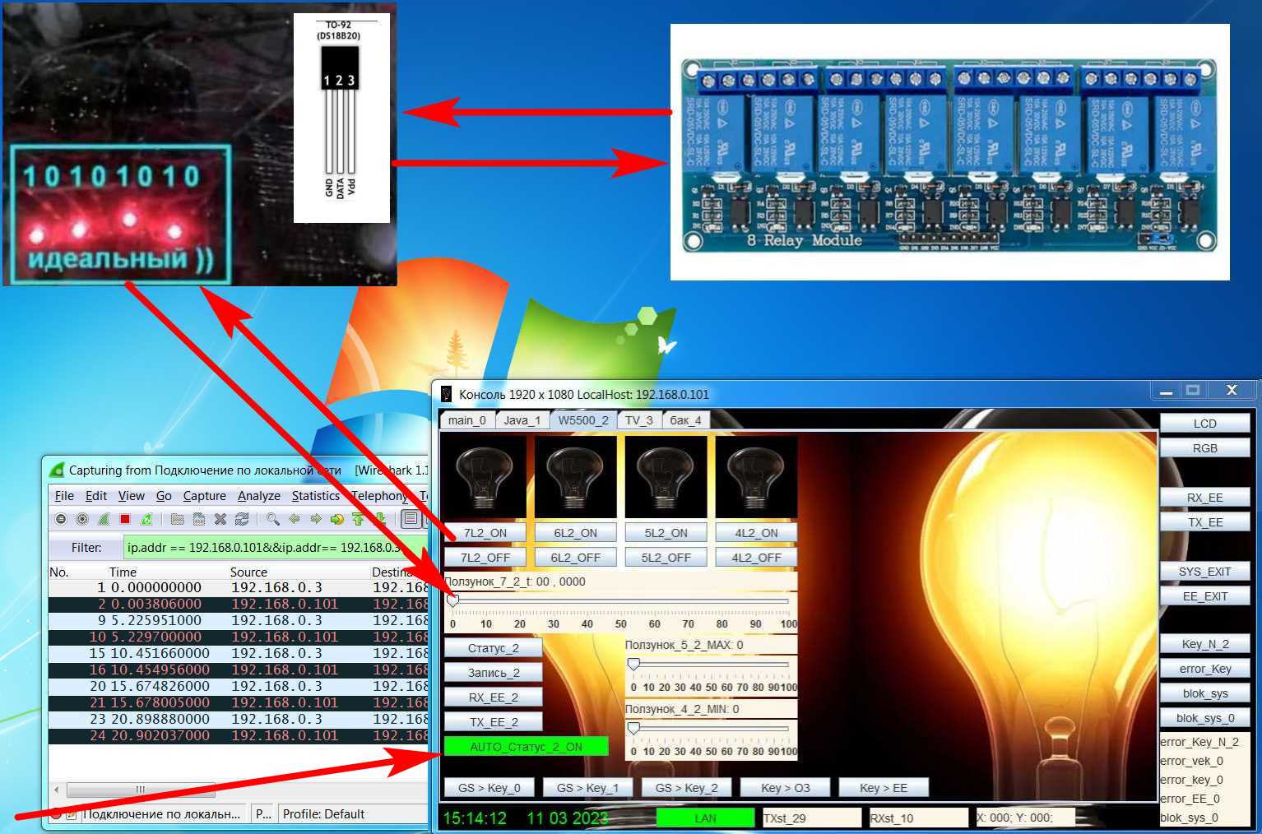Open capture options in Wireshark toolbar
Viewport: 1262px width, 834px height.
[x=82, y=519]
